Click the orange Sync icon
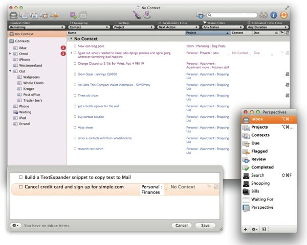Image resolution: width=307 pixels, height=245 pixels. click(x=284, y=15)
